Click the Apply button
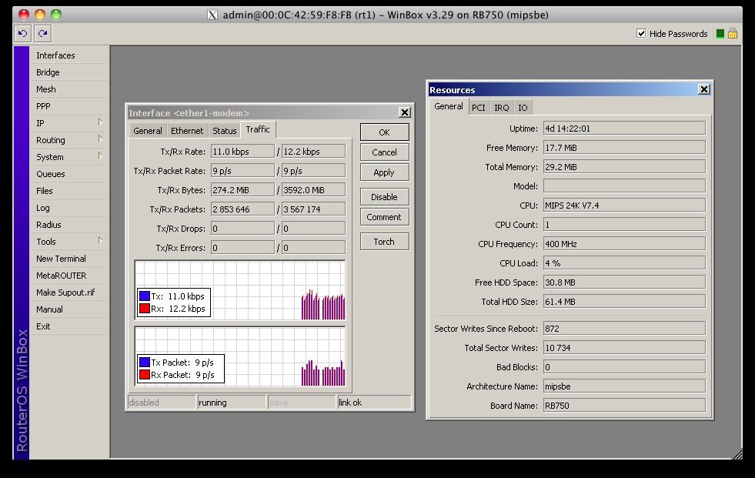Image resolution: width=755 pixels, height=478 pixels. [x=384, y=172]
